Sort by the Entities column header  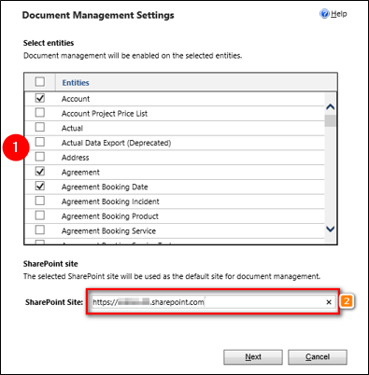click(x=76, y=83)
